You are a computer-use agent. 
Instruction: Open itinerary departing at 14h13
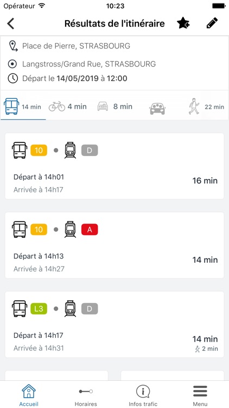(x=114, y=245)
